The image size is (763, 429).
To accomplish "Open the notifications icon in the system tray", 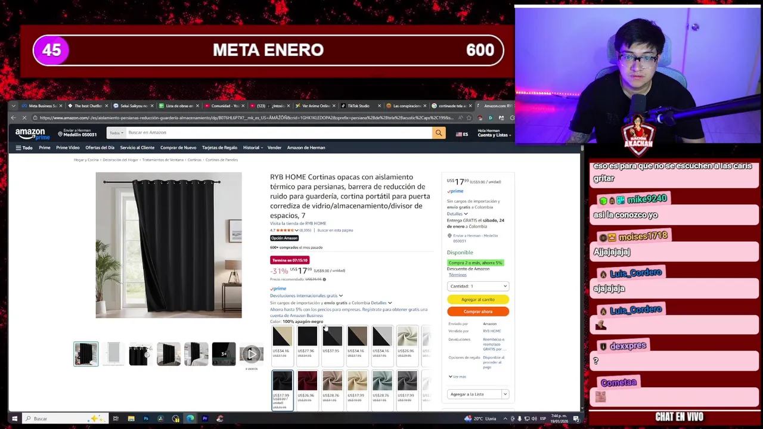I will [x=576, y=419].
